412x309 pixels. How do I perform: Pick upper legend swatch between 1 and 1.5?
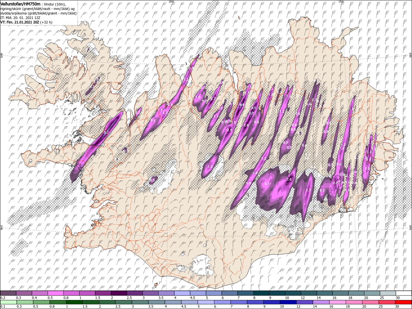click(x=87, y=293)
